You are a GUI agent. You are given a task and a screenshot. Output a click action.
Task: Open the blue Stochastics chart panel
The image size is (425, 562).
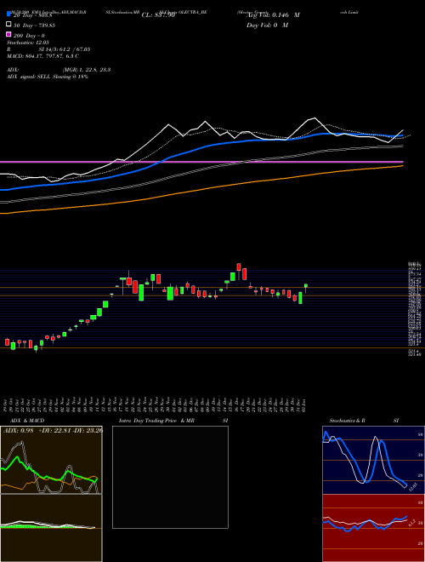click(x=373, y=460)
